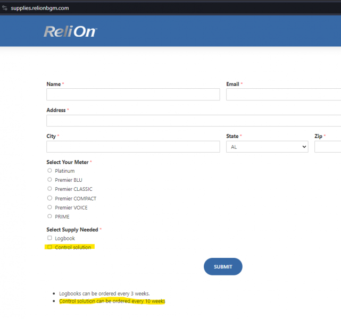Click into the Email text field
Screen dimensions: 341x319
[x=283, y=95]
